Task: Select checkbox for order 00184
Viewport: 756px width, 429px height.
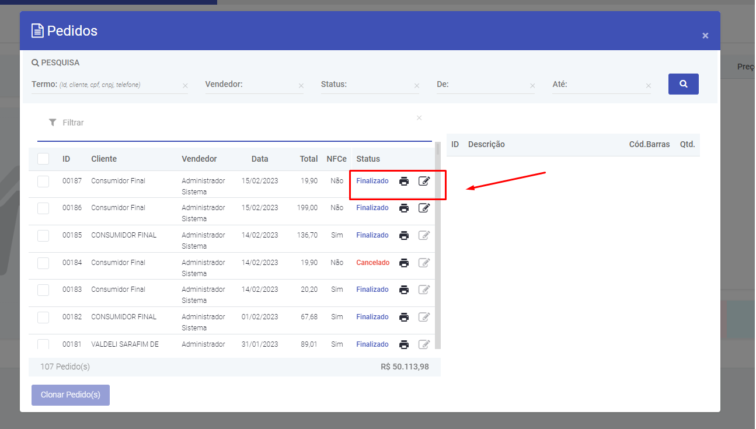Action: (43, 263)
